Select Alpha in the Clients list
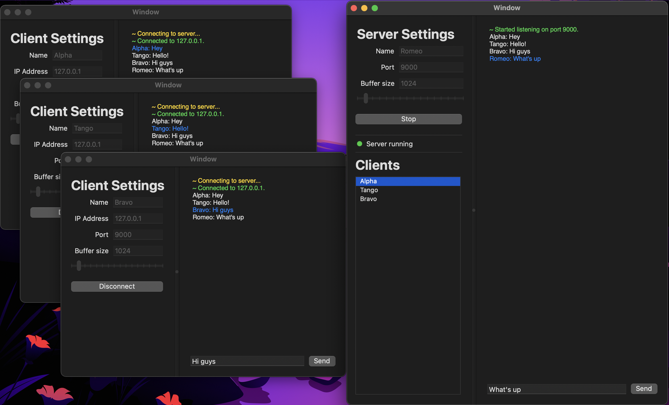Image resolution: width=669 pixels, height=405 pixels. pyautogui.click(x=408, y=181)
